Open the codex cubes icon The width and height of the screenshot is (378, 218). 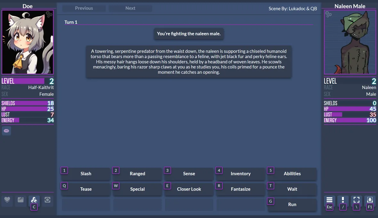(34, 200)
